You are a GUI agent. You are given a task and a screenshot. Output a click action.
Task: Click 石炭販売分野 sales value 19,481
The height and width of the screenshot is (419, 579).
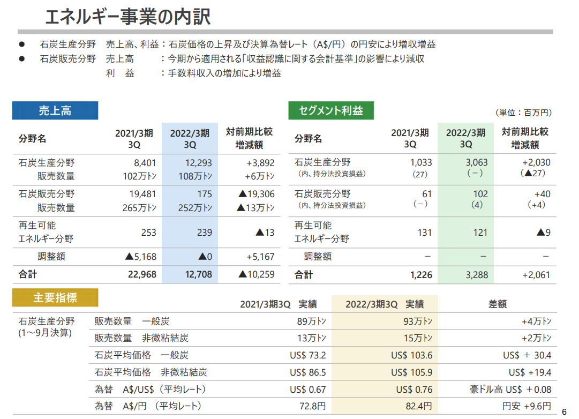[x=142, y=194]
